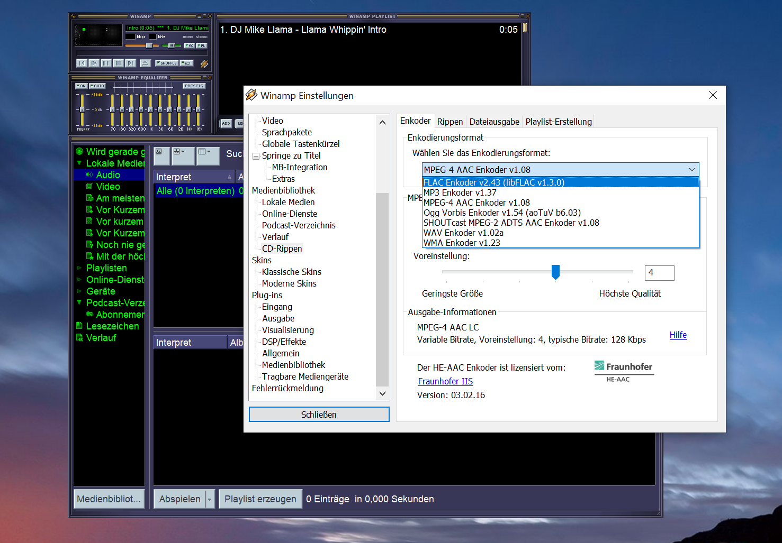Expand Geräte node in media library

click(79, 291)
